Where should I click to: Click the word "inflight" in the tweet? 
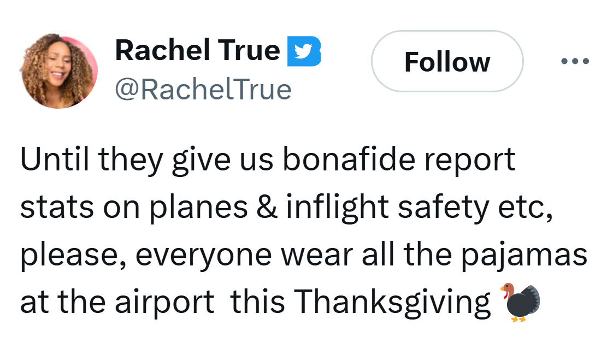pyautogui.click(x=337, y=208)
